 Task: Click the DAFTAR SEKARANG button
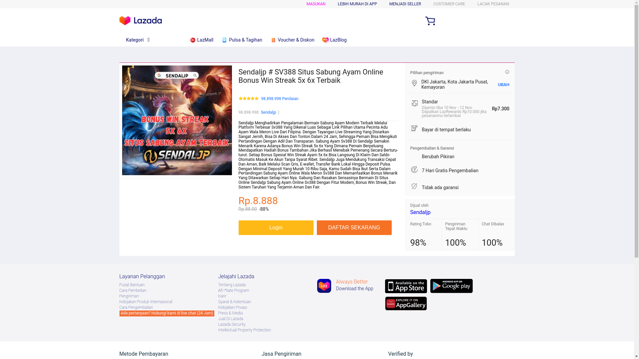(354, 228)
